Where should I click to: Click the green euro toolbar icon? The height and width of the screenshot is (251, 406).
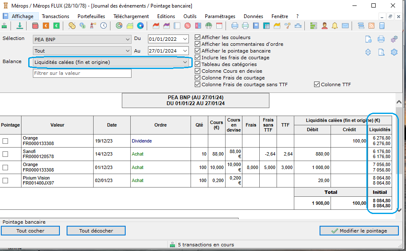click(56, 26)
